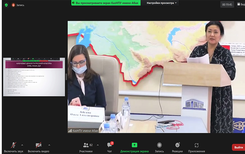
Task: Expand audio options arrow beside microphone
Action: pyautogui.click(x=24, y=145)
